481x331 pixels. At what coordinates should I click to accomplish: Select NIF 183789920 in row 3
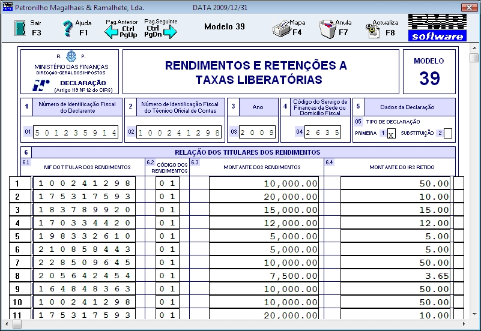(84, 209)
